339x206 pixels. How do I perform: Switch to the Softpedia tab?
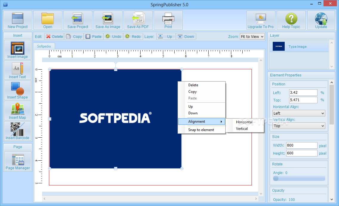coord(44,46)
